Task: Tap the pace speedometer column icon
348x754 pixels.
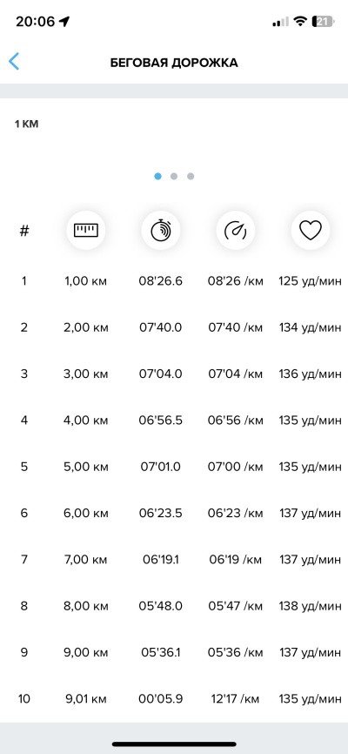Action: 236,231
